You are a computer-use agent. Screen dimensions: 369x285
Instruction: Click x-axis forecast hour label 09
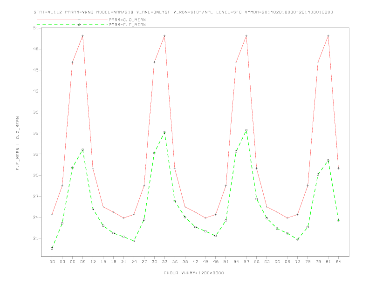[82, 262]
